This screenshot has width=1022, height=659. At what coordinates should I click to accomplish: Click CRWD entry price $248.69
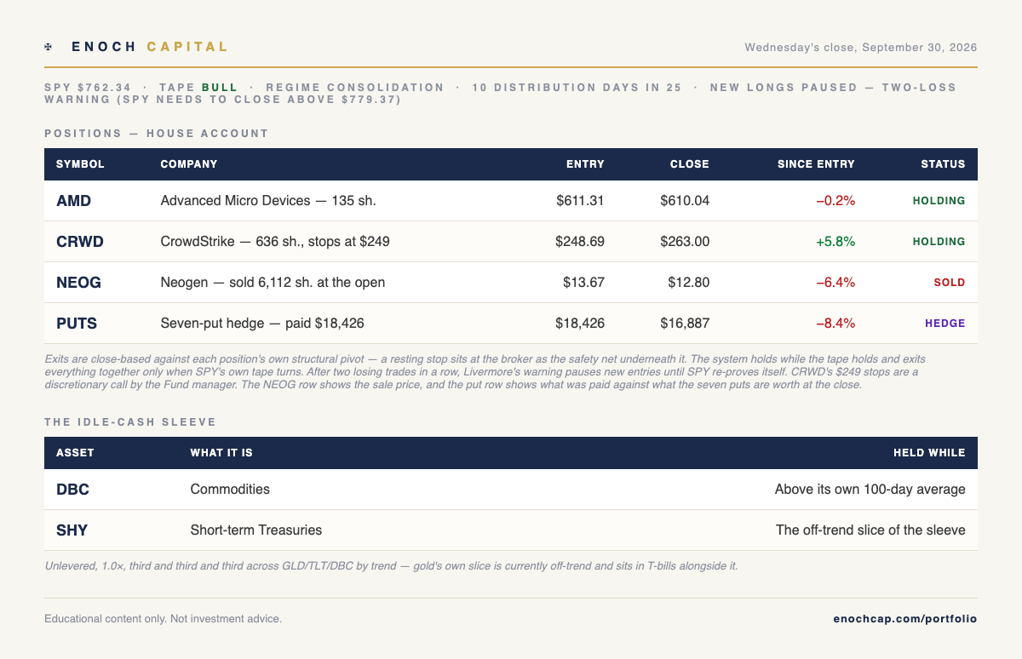[580, 242]
